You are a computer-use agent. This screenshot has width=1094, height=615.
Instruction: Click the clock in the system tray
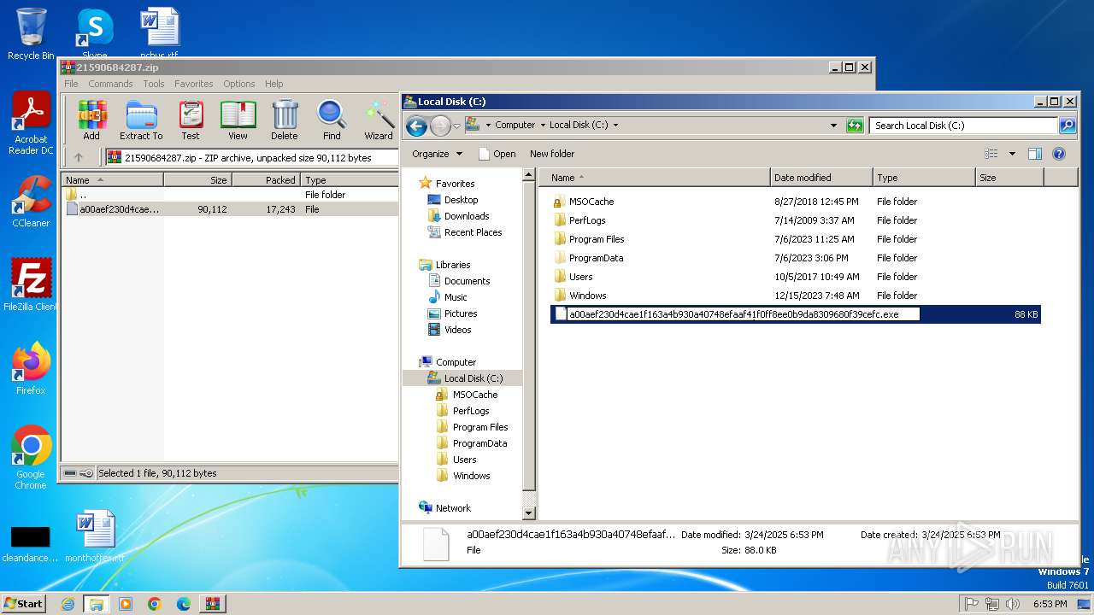[1050, 604]
